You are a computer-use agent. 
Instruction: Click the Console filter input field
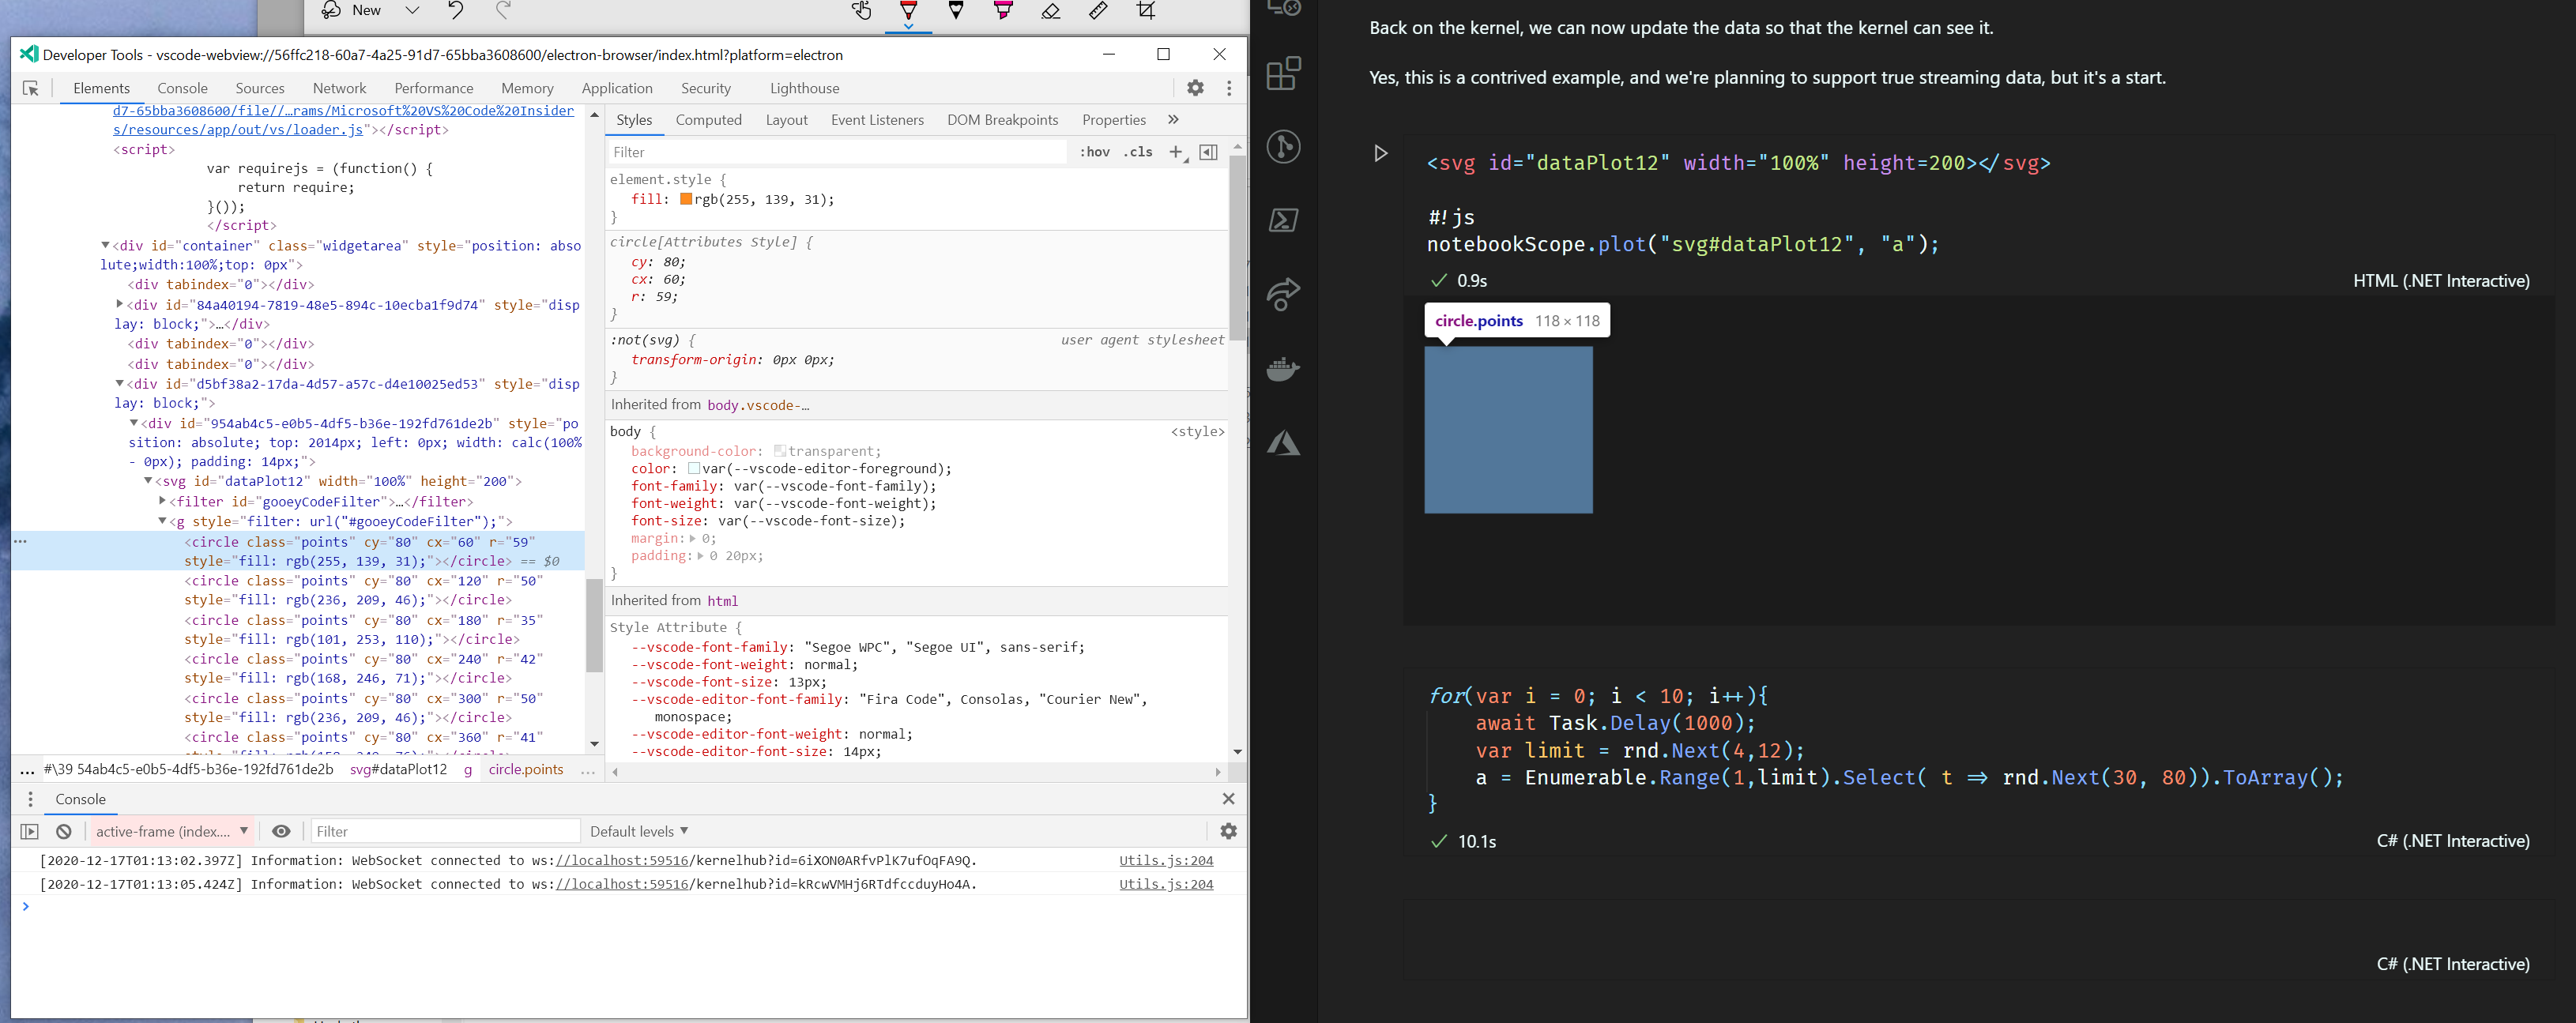445,831
